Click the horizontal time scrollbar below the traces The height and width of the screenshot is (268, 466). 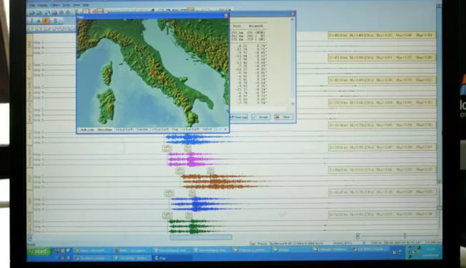[x=201, y=237]
